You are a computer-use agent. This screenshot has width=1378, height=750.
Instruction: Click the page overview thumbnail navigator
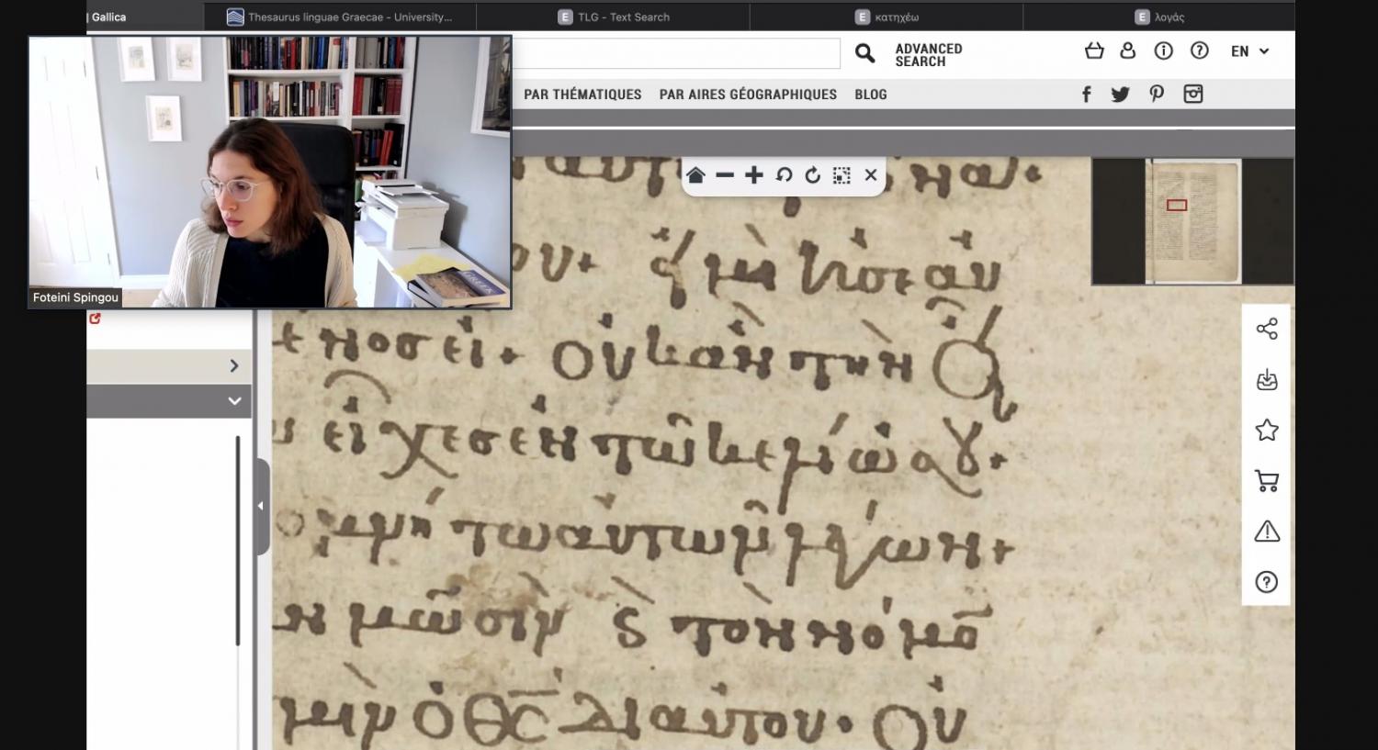(1192, 221)
